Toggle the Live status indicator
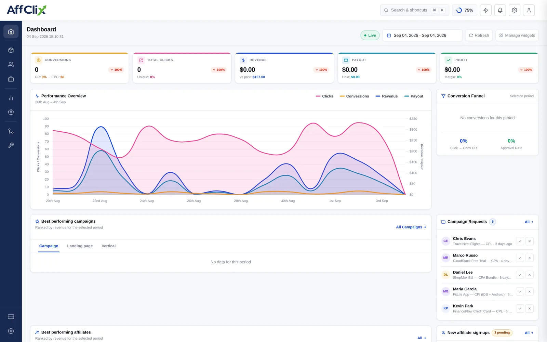The width and height of the screenshot is (547, 342). click(x=370, y=35)
